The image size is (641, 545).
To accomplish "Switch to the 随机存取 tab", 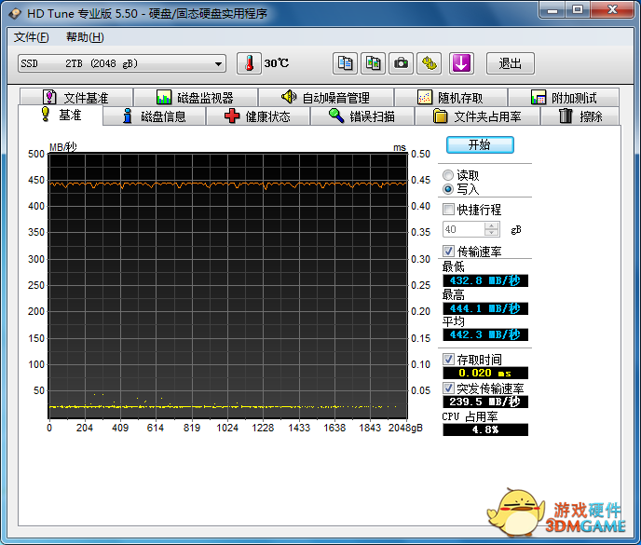I will pyautogui.click(x=451, y=97).
